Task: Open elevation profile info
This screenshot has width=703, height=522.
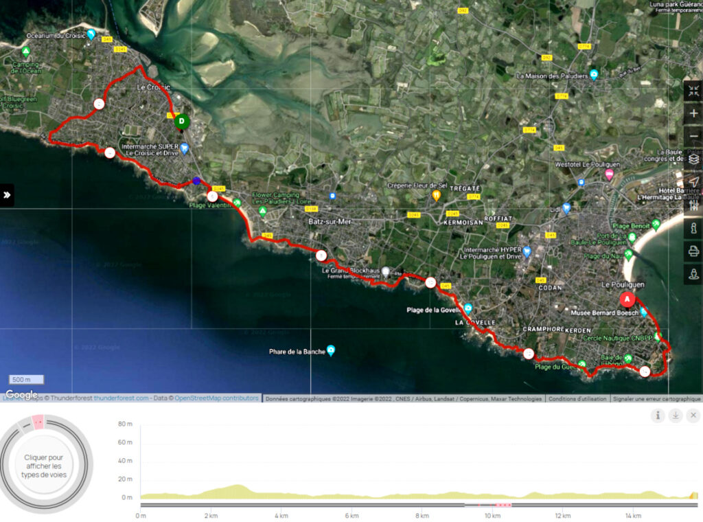Action: pos(658,415)
